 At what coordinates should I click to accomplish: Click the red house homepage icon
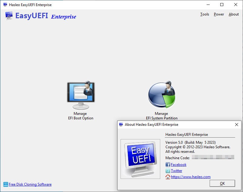tap(168, 177)
